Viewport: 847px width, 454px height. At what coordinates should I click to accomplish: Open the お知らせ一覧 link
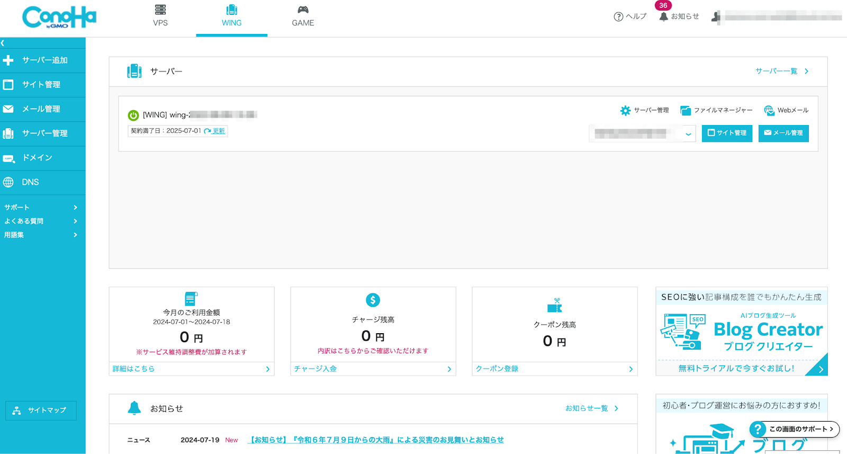(x=592, y=408)
